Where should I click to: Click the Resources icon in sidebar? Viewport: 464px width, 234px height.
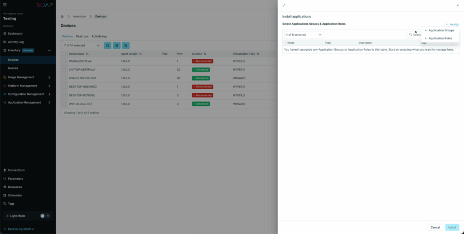[x=5, y=187]
